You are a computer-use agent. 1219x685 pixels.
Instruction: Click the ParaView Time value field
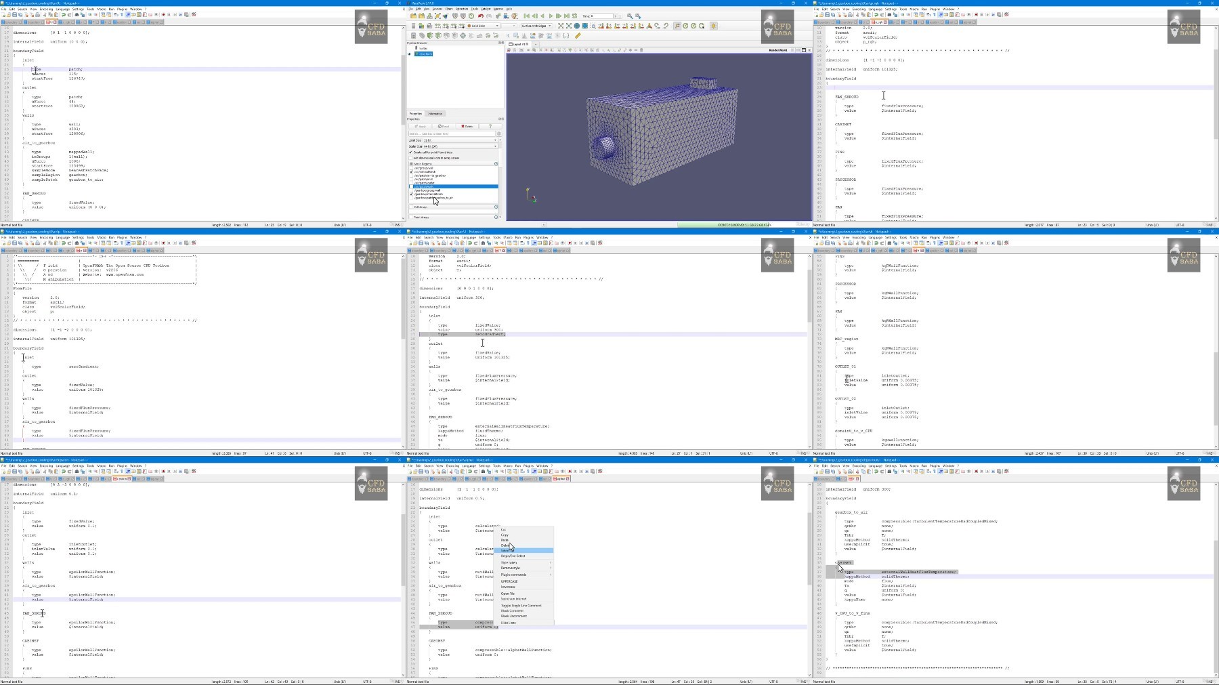point(602,16)
